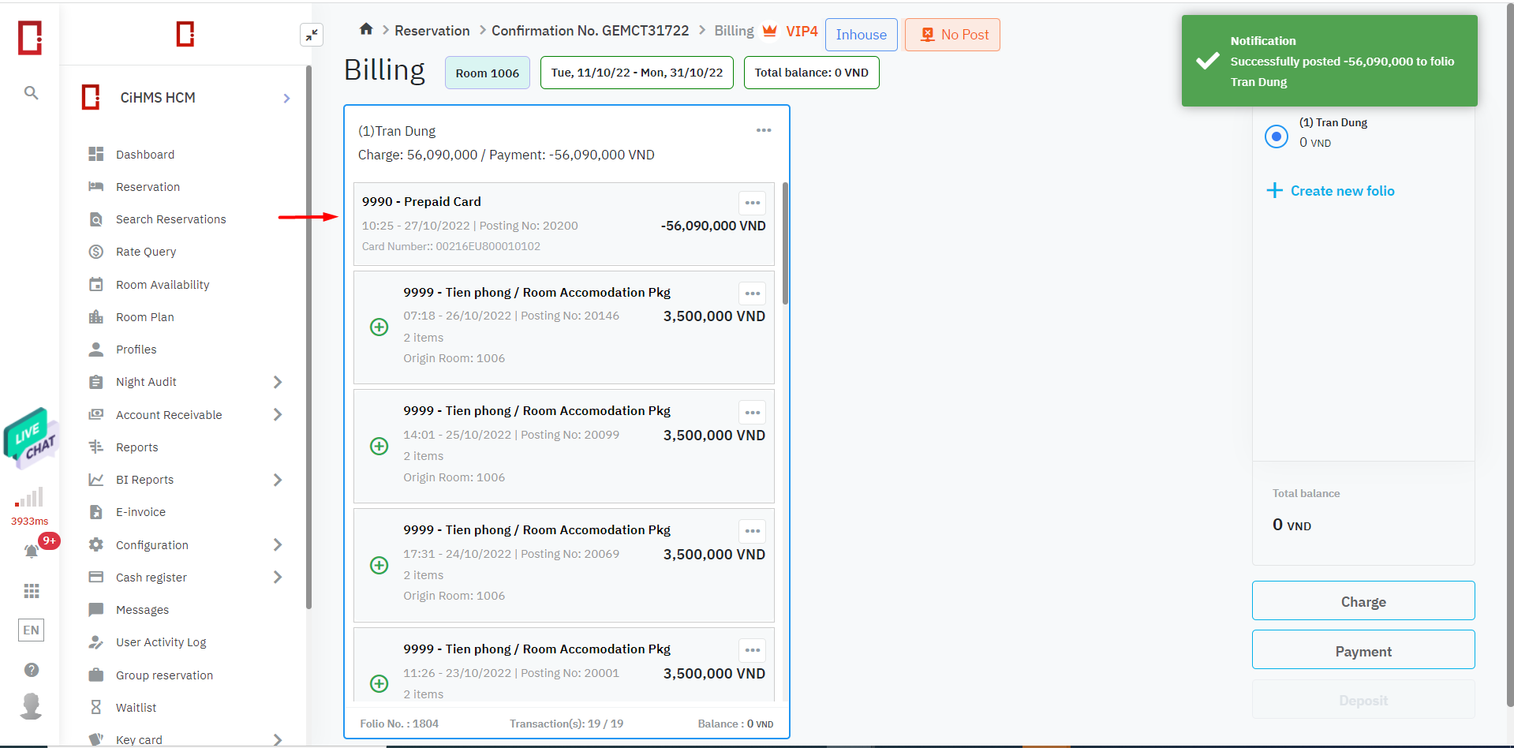The image size is (1514, 748).
Task: Open the Live Chat widget
Action: point(31,436)
